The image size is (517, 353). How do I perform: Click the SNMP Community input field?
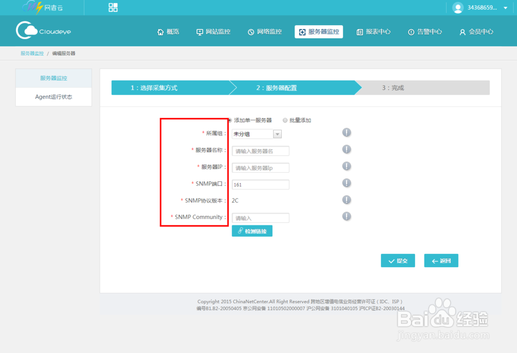(x=260, y=218)
